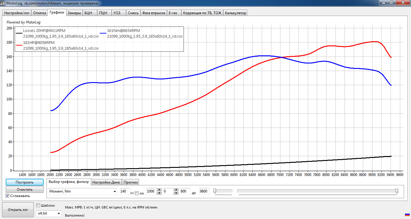The height and width of the screenshot is (219, 411).
Task: Open the Замеры tab
Action: click(74, 13)
